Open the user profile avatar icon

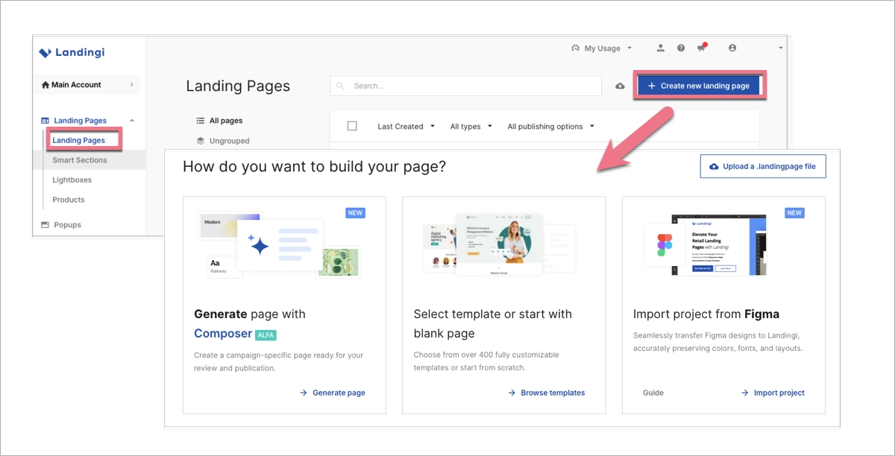pyautogui.click(x=732, y=48)
